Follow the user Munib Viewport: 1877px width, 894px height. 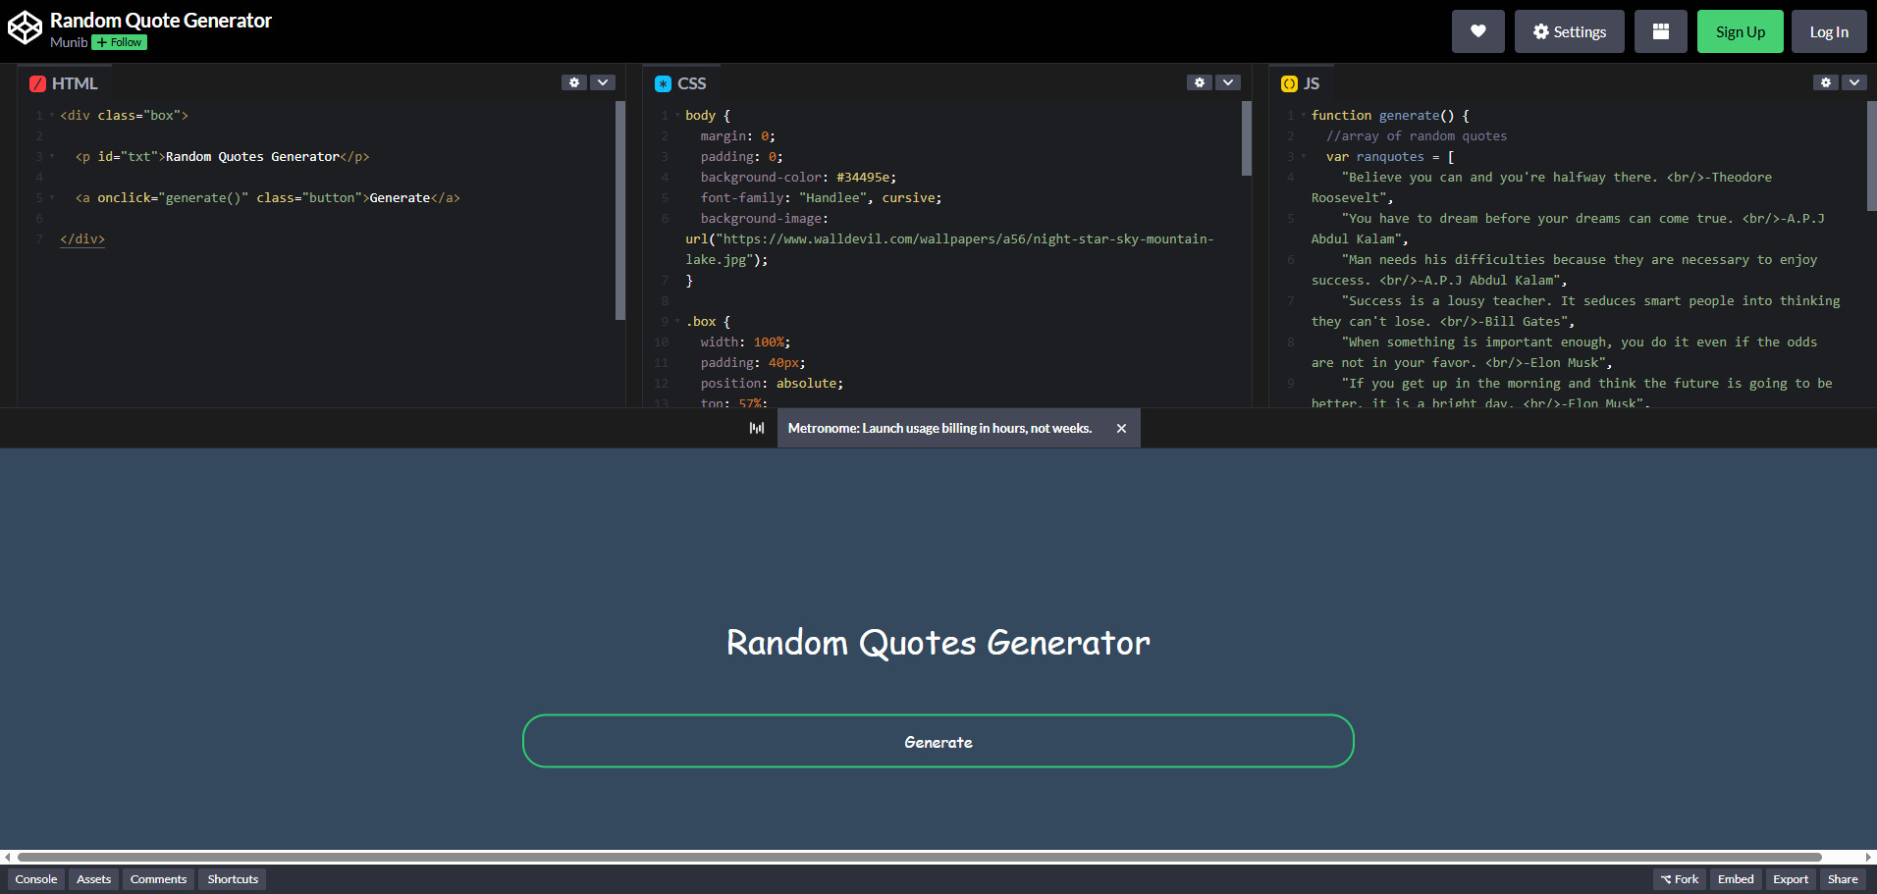tap(118, 42)
